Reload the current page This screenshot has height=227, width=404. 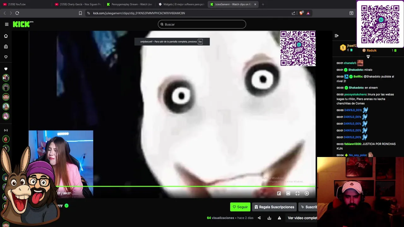pyautogui.click(x=17, y=13)
